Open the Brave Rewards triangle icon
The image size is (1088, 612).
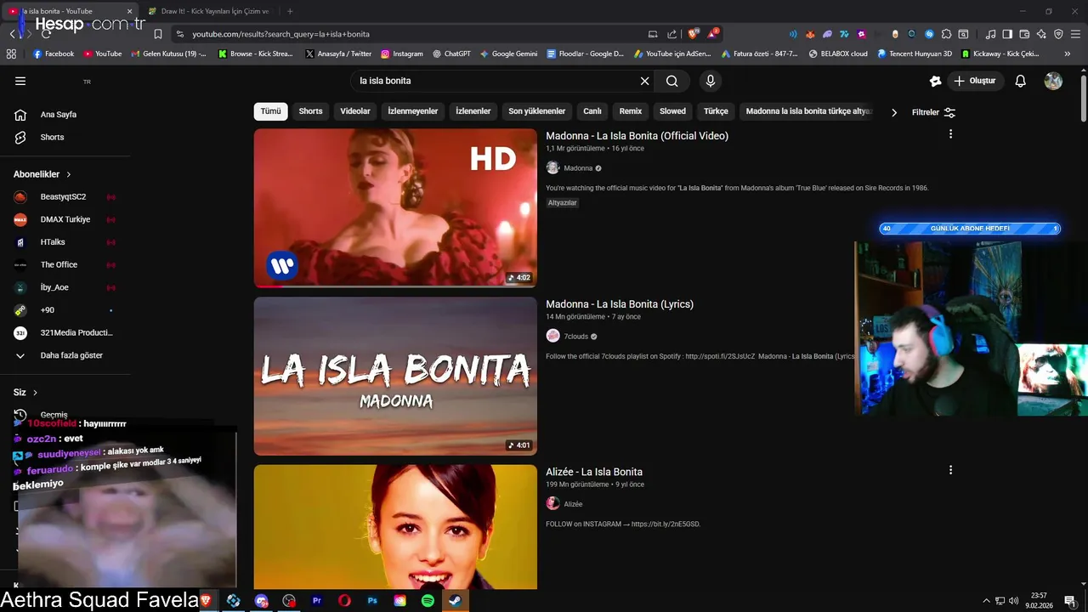[712, 34]
